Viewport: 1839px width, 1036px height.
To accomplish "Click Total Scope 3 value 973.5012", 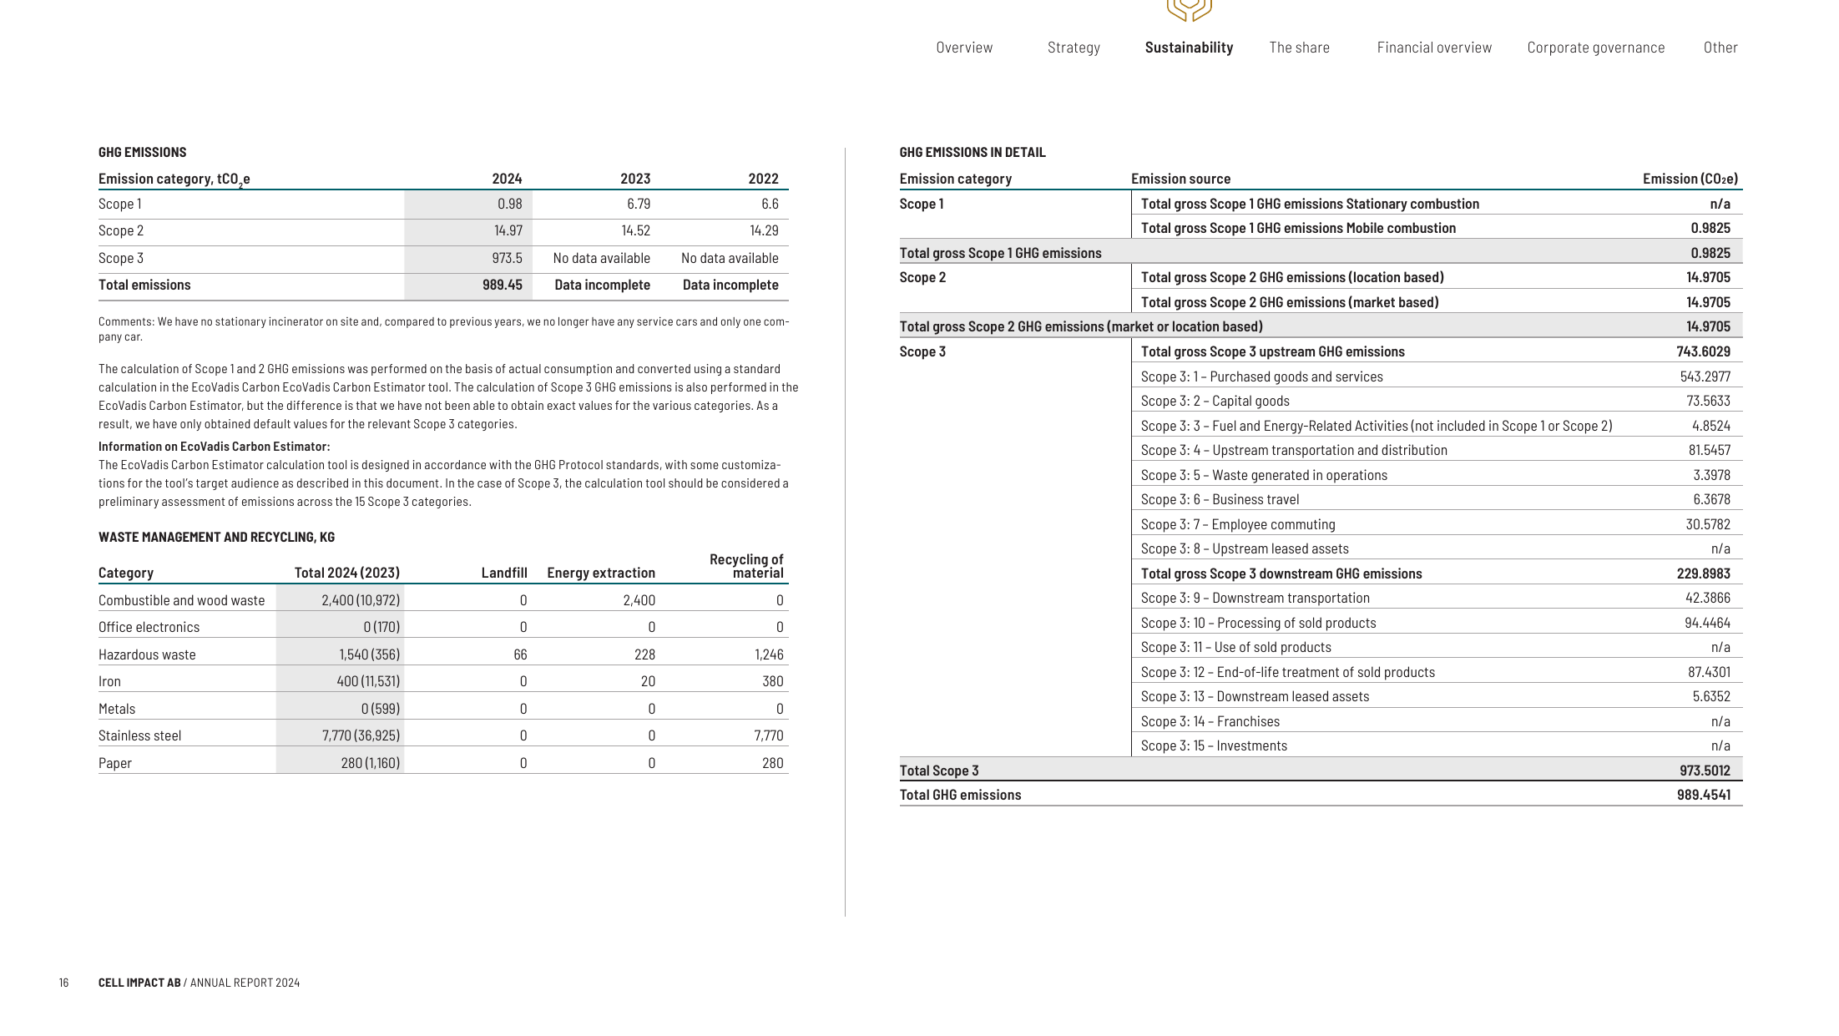I will tap(1705, 771).
